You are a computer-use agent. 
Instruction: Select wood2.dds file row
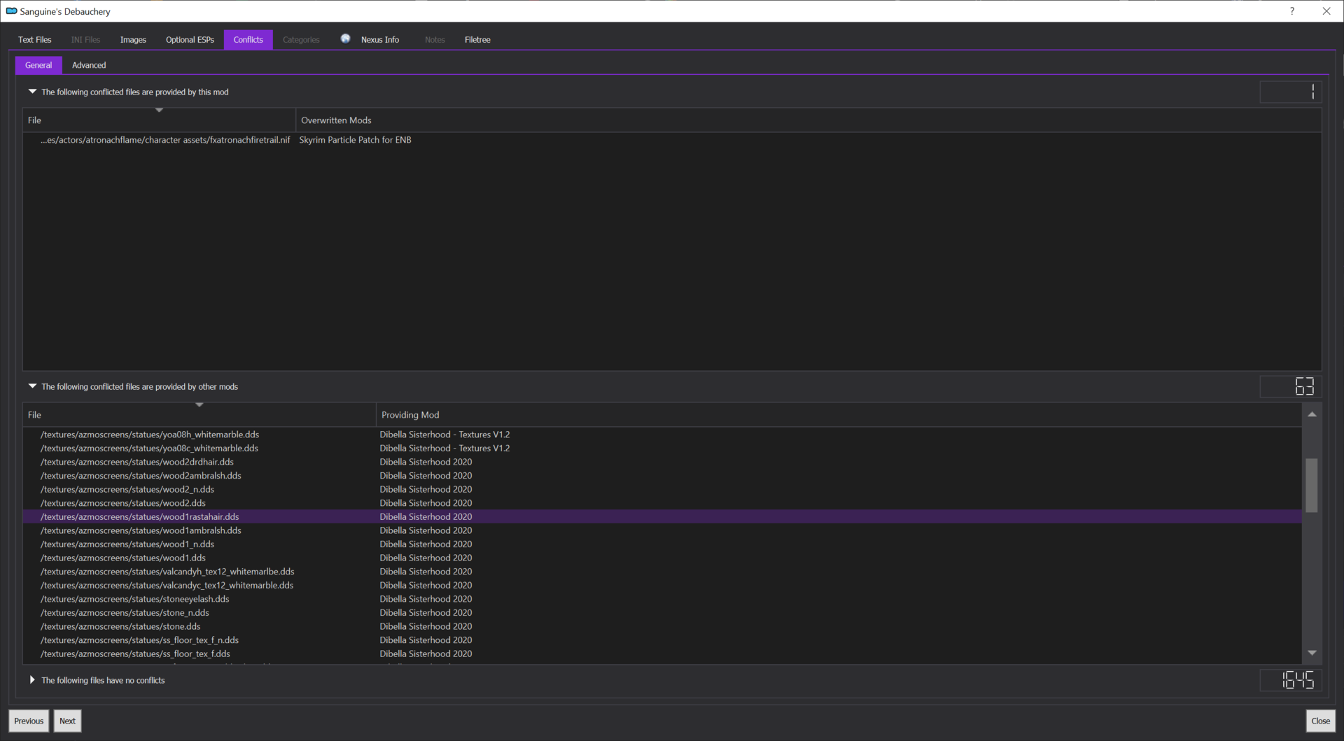point(662,503)
